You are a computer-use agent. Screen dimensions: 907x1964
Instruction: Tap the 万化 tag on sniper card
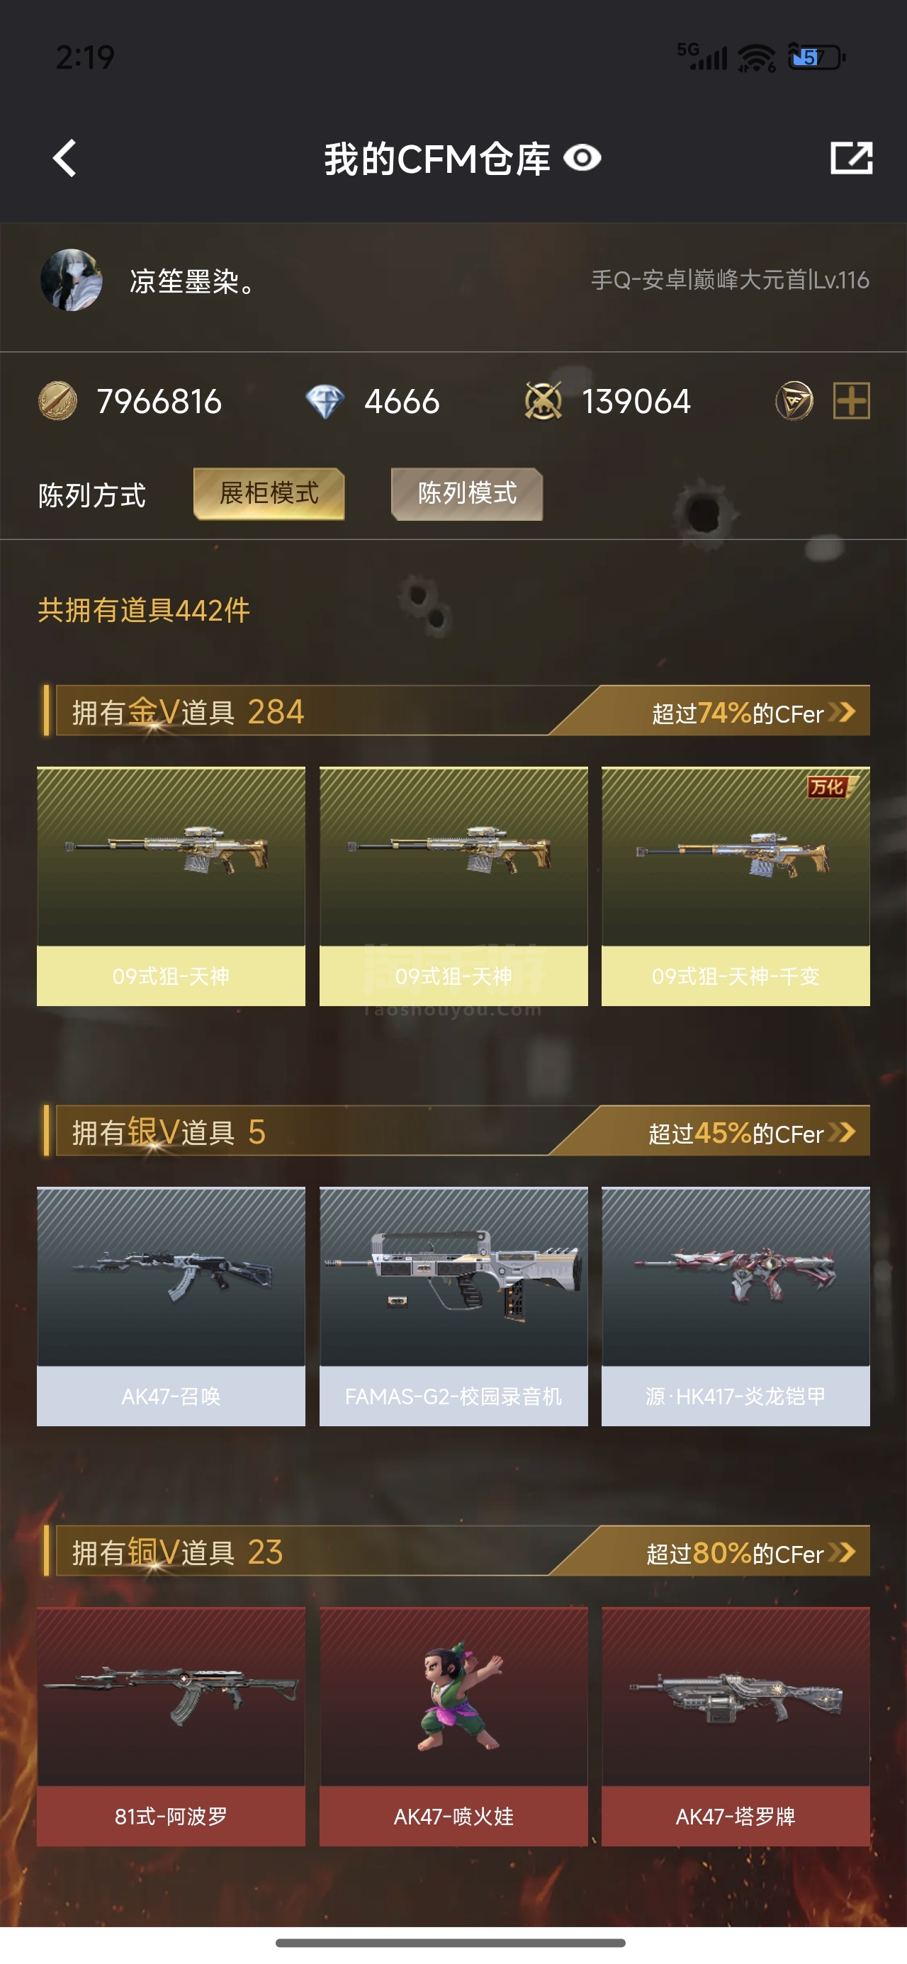point(829,786)
